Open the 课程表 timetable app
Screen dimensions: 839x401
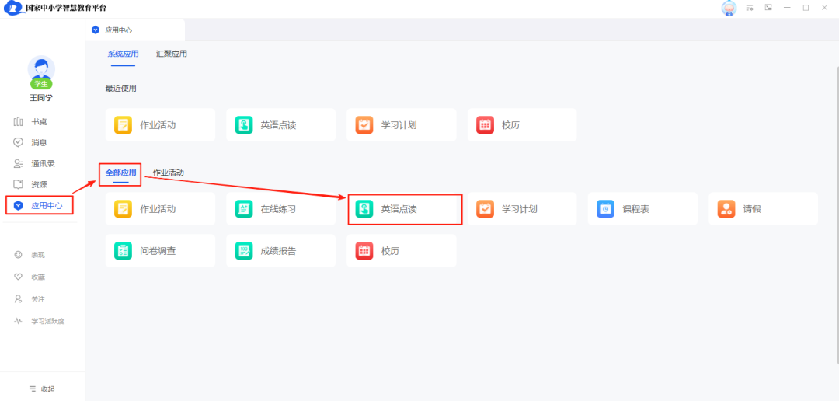click(x=642, y=209)
